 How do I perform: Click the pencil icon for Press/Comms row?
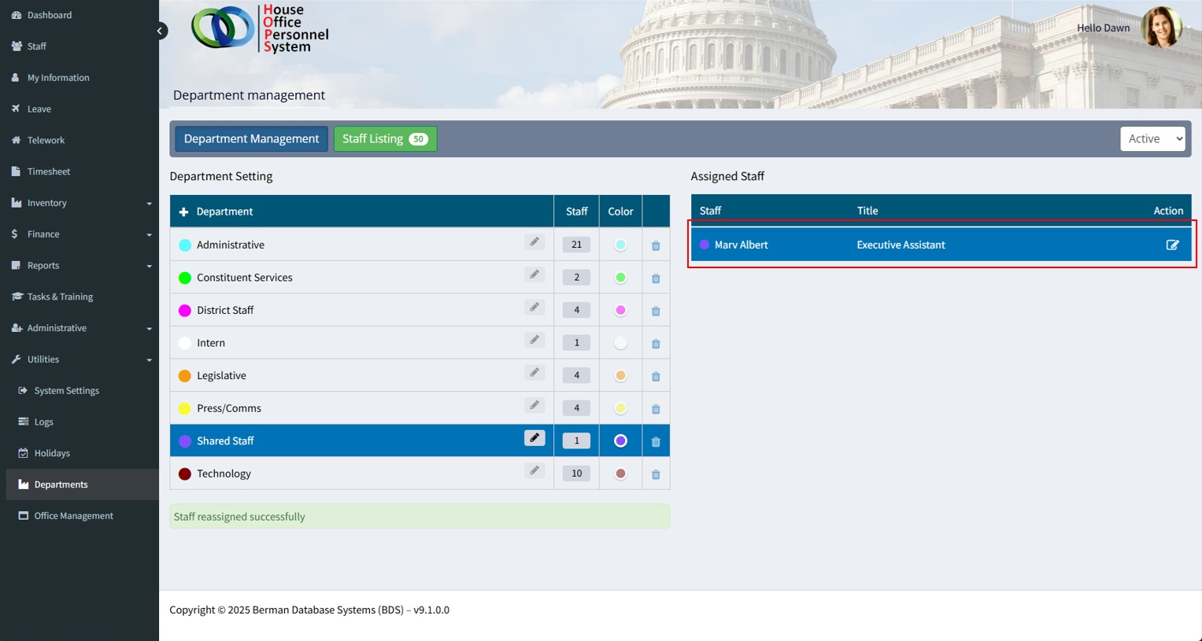pyautogui.click(x=534, y=405)
